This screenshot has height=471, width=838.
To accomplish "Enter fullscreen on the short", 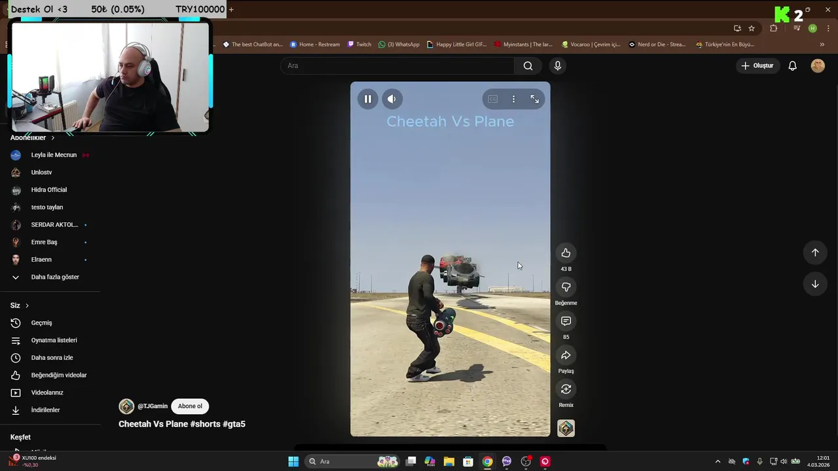I will click(535, 99).
